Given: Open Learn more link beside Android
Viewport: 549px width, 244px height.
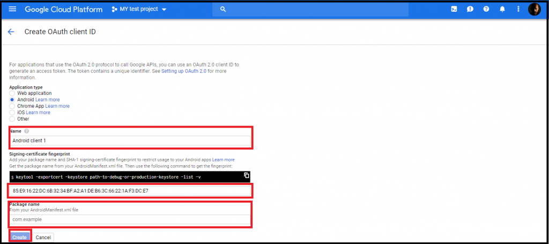Looking at the screenshot, I should (47, 99).
